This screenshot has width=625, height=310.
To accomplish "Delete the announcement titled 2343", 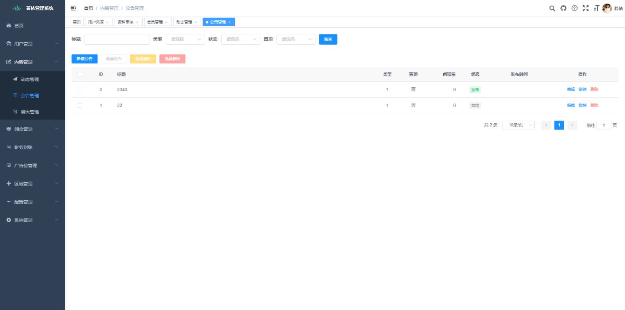I will [594, 89].
